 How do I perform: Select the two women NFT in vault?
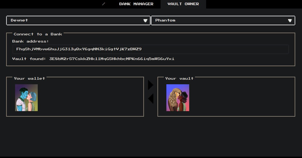[x=178, y=98]
